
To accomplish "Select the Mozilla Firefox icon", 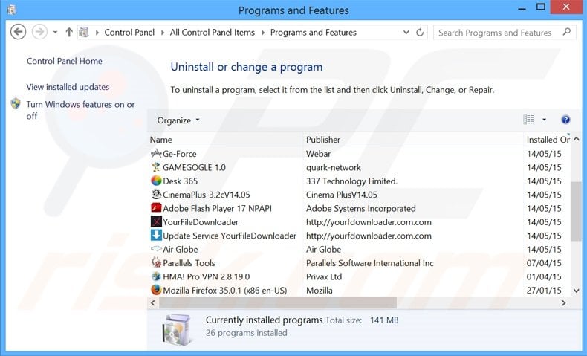I will (x=156, y=290).
